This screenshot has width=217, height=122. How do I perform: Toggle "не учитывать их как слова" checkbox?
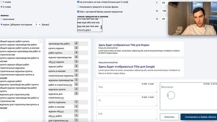coord(78,2)
